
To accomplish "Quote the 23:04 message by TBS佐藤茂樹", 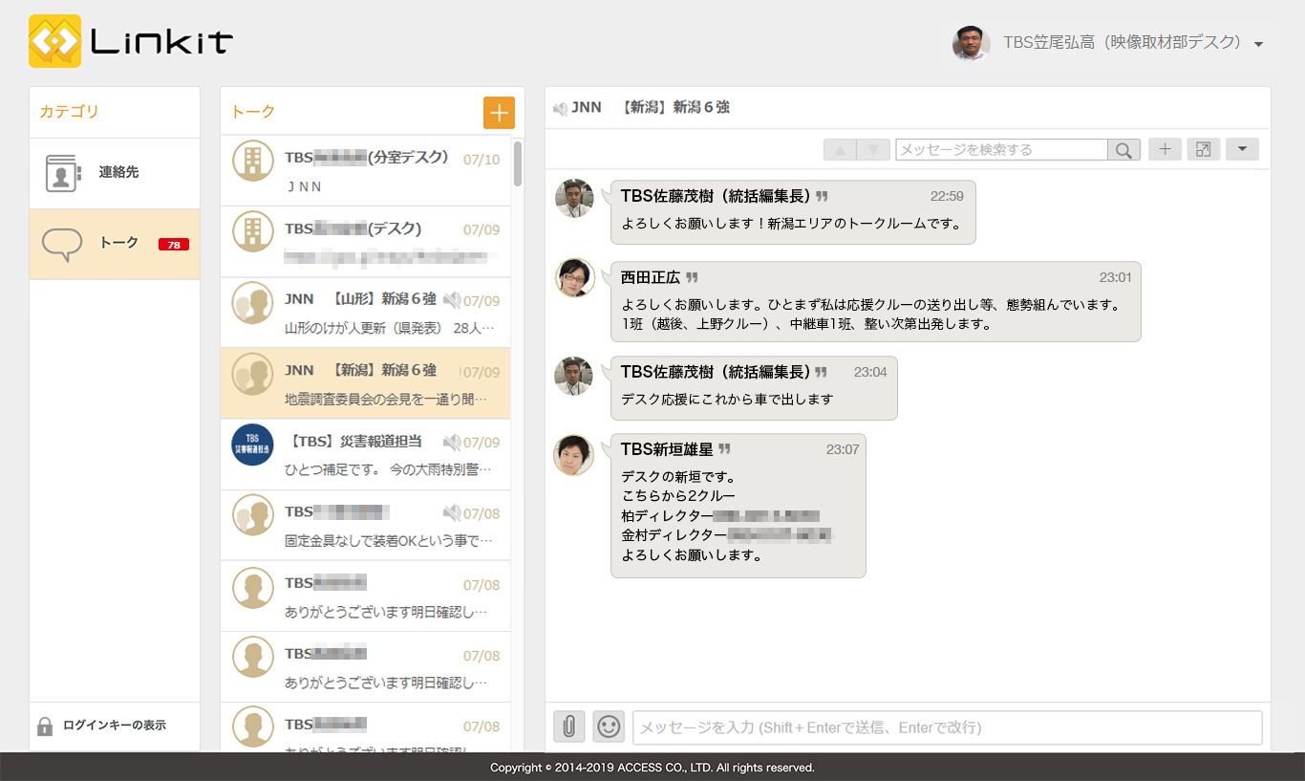I will (x=822, y=372).
